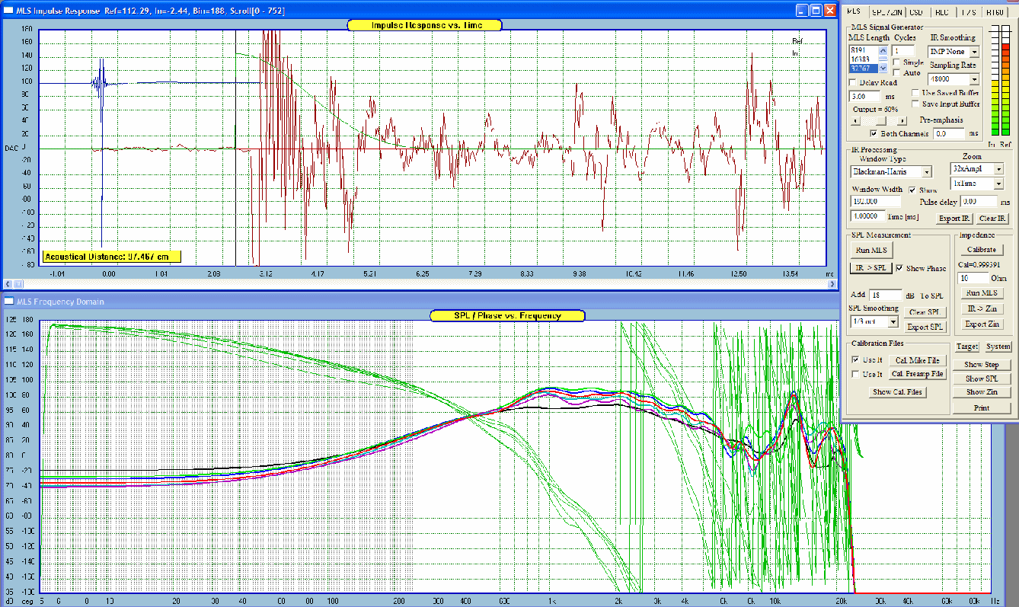
Task: Click the IR -> SPL button
Action: (x=870, y=268)
